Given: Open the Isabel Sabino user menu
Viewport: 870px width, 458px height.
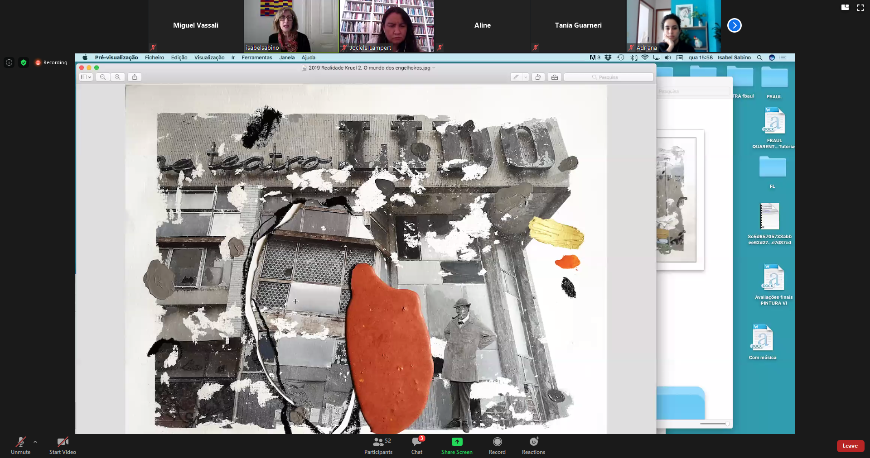Looking at the screenshot, I should coord(734,57).
